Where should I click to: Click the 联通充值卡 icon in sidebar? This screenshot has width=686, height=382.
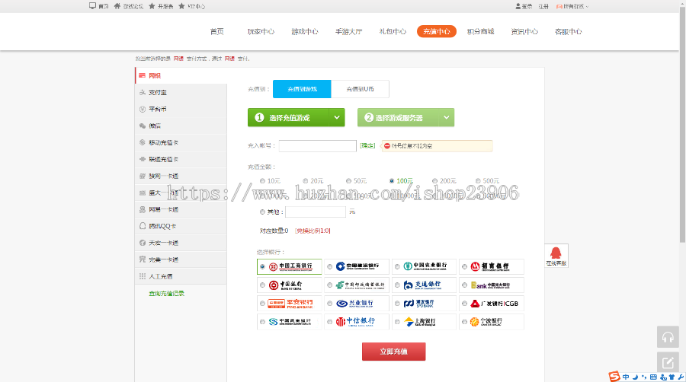click(143, 159)
